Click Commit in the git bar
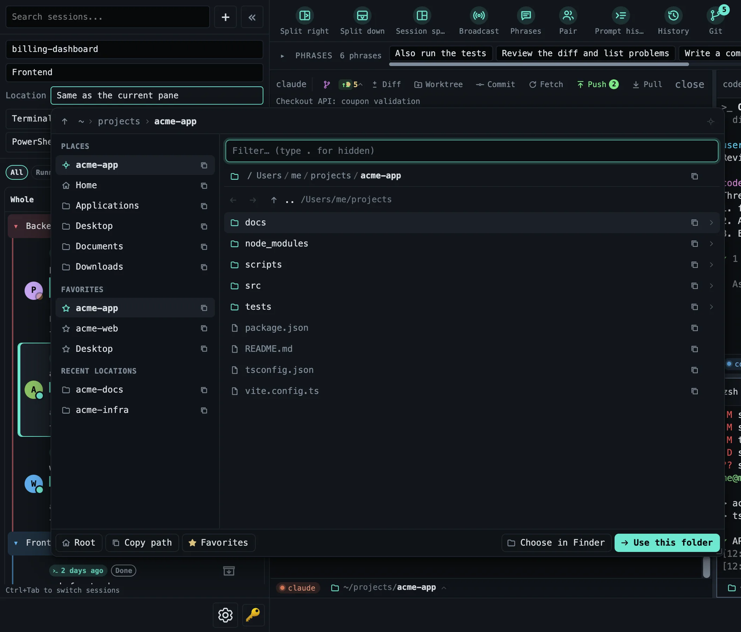 495,84
